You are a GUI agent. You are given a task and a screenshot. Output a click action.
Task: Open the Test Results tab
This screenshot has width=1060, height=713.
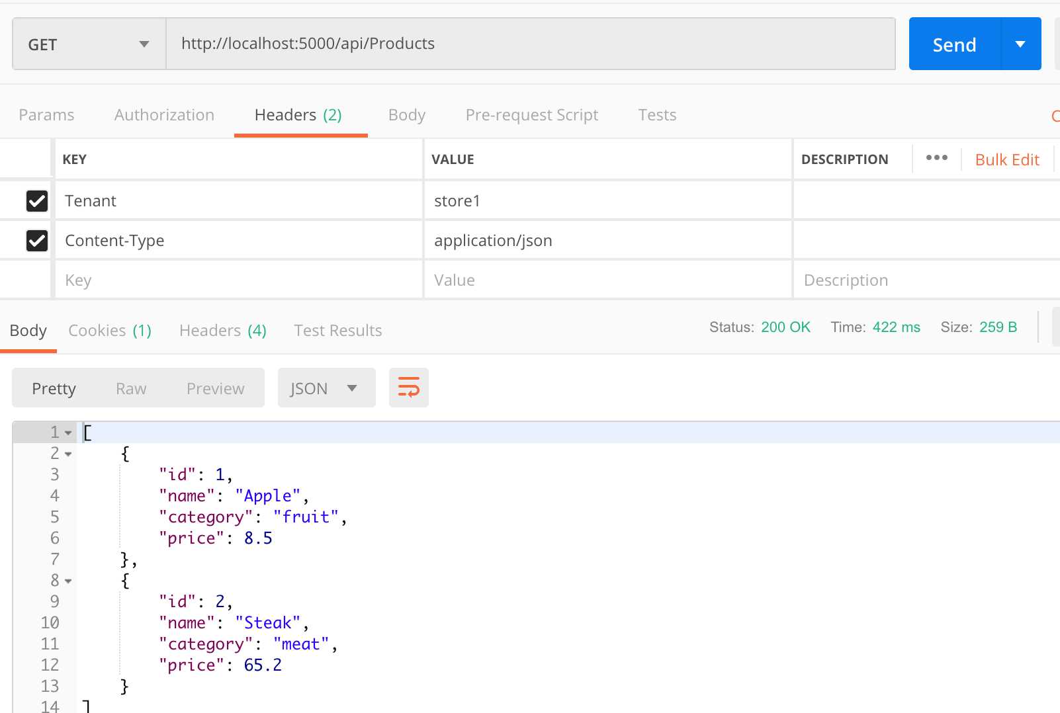[x=338, y=330]
